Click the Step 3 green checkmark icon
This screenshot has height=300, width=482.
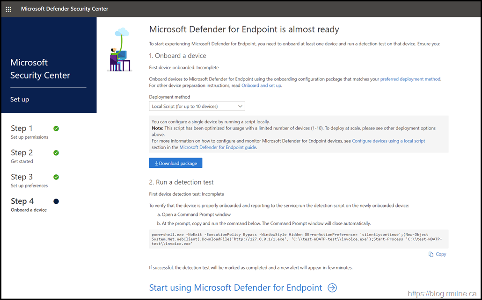[x=56, y=177]
